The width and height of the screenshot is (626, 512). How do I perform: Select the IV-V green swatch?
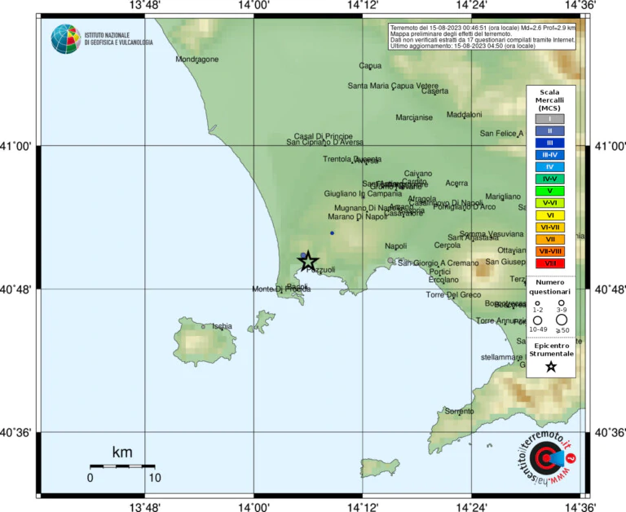tap(549, 179)
